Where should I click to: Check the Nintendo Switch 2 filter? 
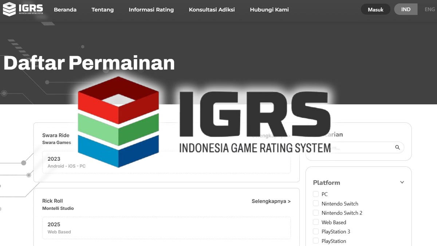tap(315, 213)
